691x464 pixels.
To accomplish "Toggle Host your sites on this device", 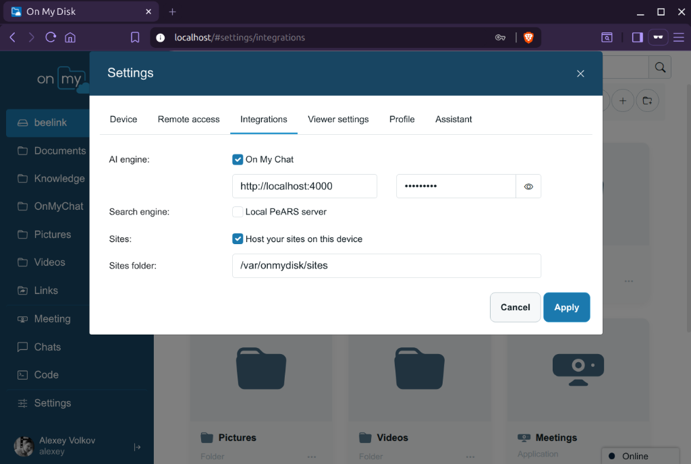I will pos(238,239).
